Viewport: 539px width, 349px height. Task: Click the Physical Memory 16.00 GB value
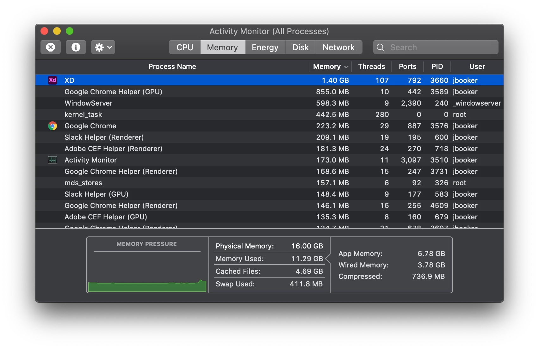[x=307, y=246]
